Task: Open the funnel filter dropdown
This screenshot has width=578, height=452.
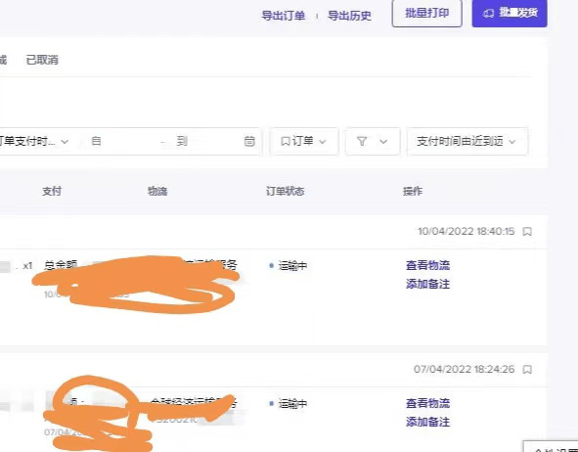Action: click(x=373, y=141)
